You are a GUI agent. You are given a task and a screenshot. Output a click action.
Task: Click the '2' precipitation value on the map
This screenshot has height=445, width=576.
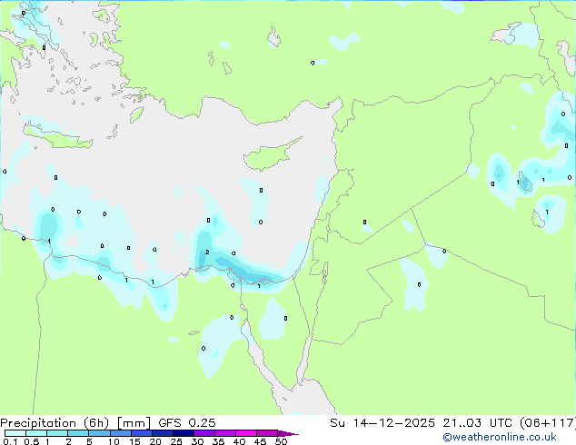(x=207, y=252)
